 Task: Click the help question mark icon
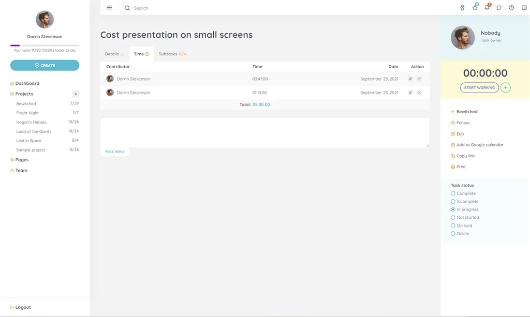point(511,8)
